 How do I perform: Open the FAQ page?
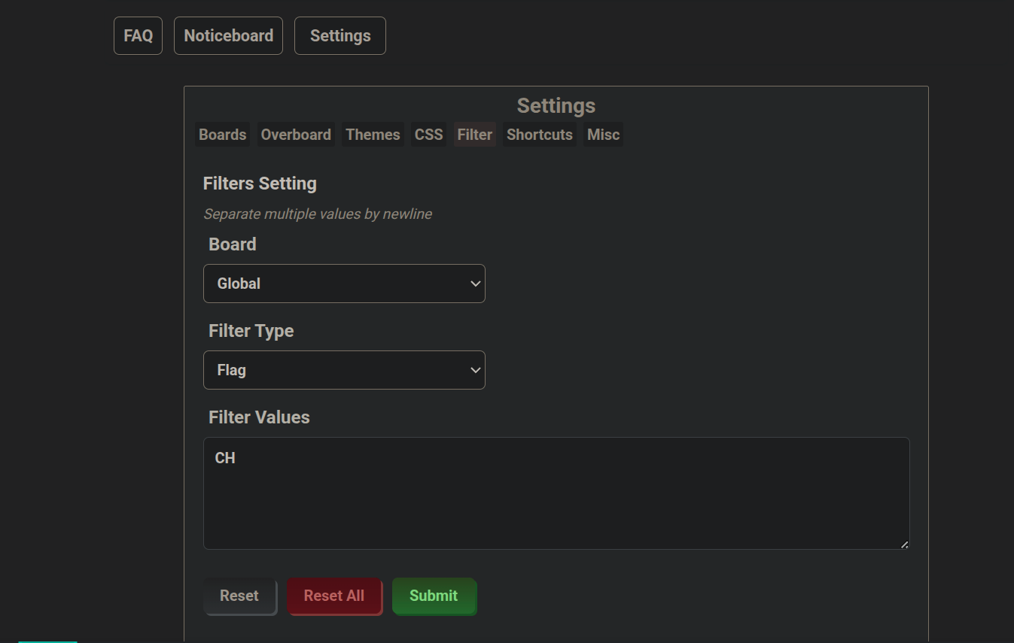tap(138, 36)
